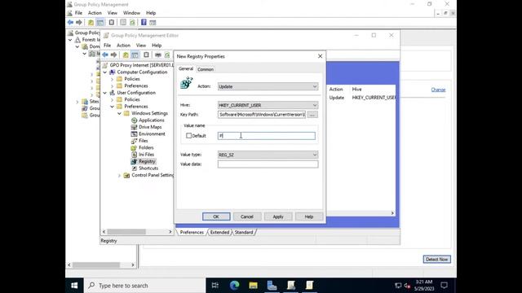The width and height of the screenshot is (522, 293).
Task: Switch to Common tab in dialog
Action: [206, 69]
